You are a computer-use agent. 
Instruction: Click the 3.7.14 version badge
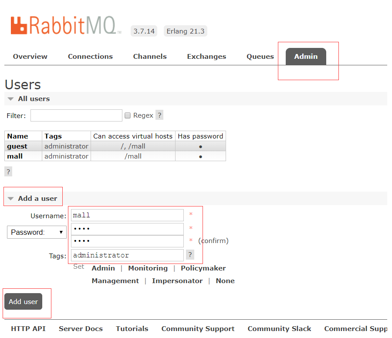144,31
